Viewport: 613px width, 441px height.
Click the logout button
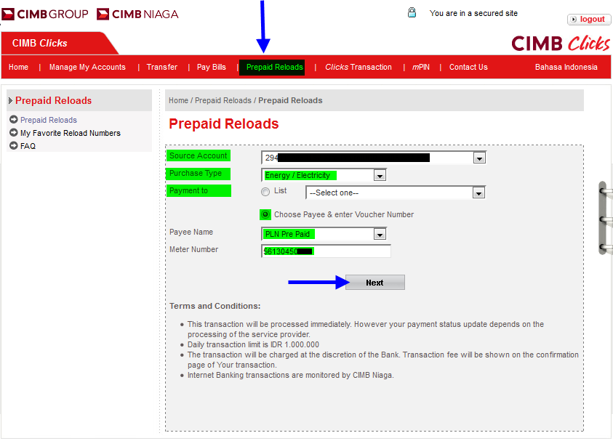point(588,19)
